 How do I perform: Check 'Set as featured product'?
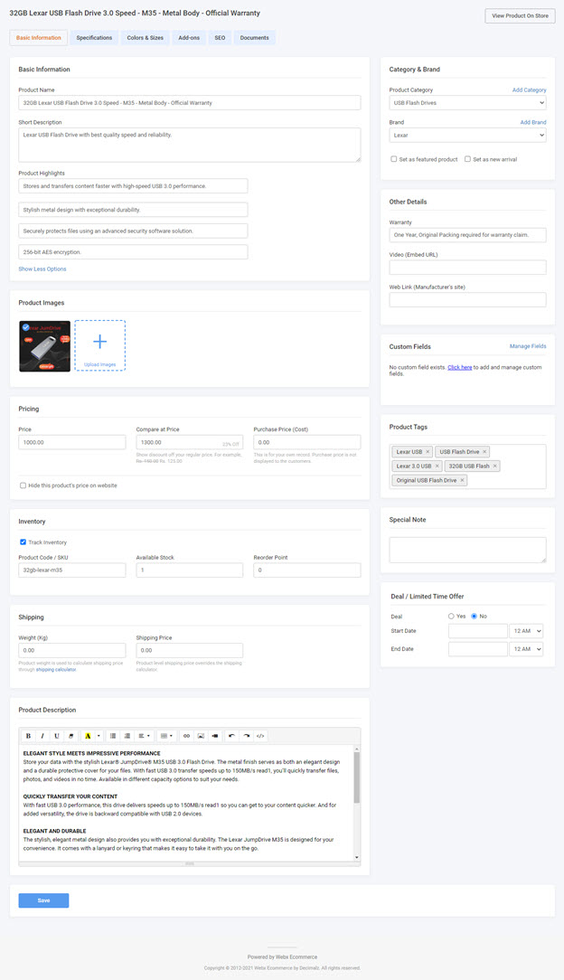click(x=393, y=159)
